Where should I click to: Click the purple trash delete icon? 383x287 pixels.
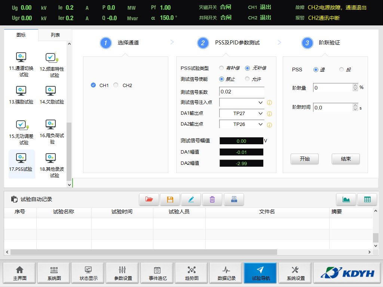212,200
